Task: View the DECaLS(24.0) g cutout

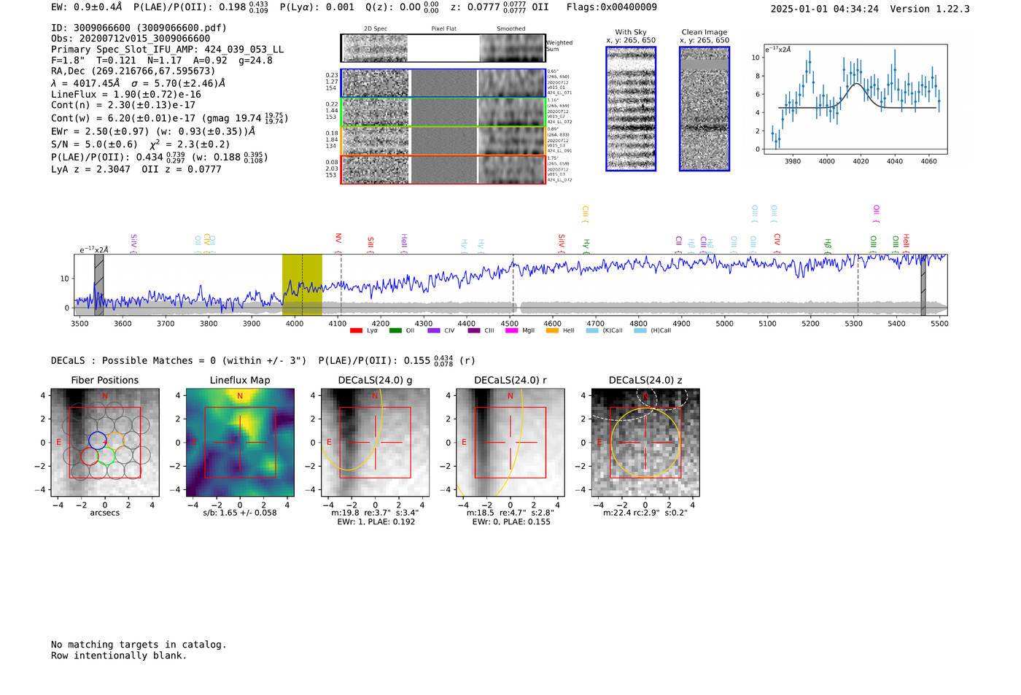Action: (x=376, y=443)
